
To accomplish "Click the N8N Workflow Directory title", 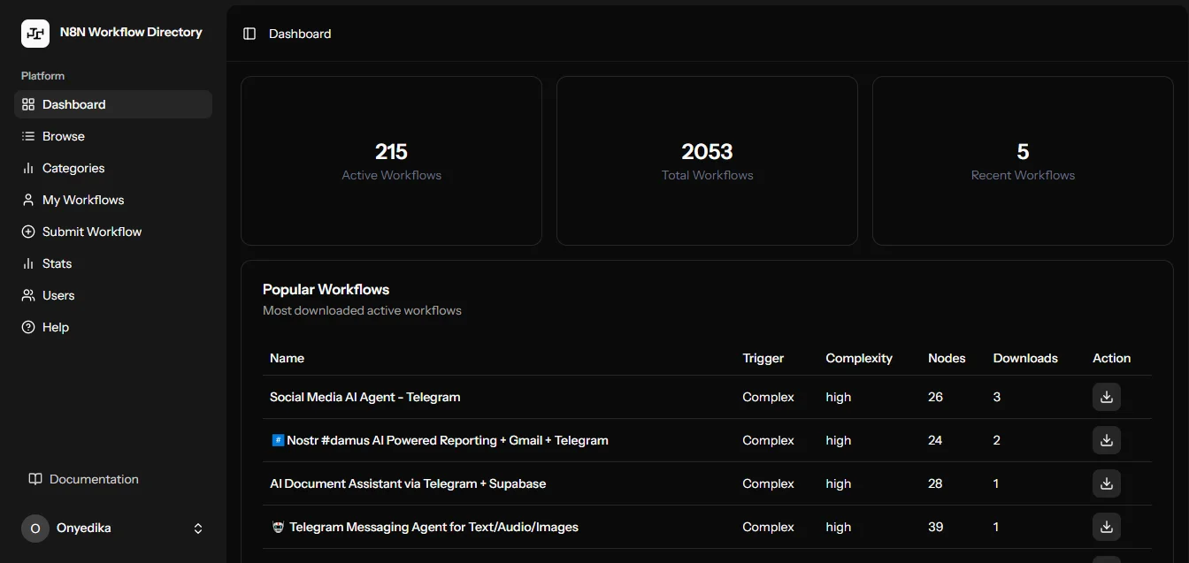I will pyautogui.click(x=131, y=33).
